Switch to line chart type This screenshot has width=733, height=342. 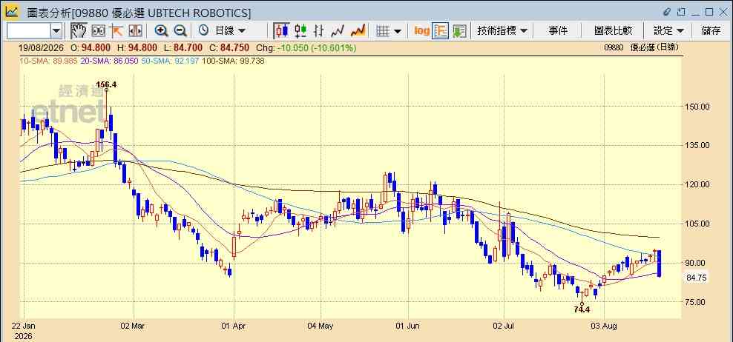[x=338, y=31]
